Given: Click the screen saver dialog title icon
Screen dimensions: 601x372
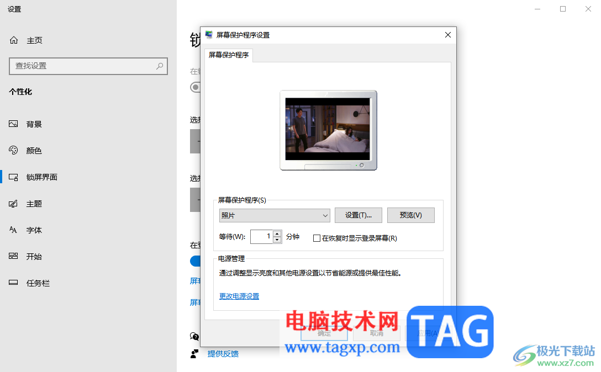Looking at the screenshot, I should point(209,35).
